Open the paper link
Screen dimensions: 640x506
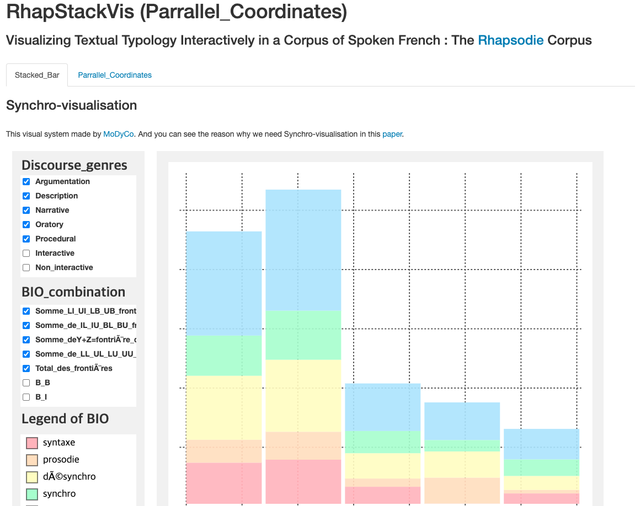(392, 134)
